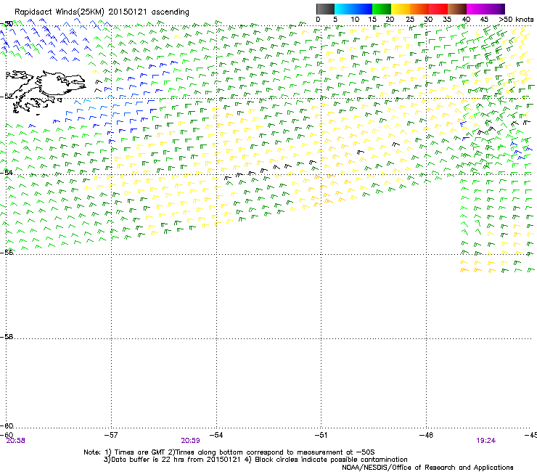Click the latitude label '-52'
The image size is (537, 472).
7,97
